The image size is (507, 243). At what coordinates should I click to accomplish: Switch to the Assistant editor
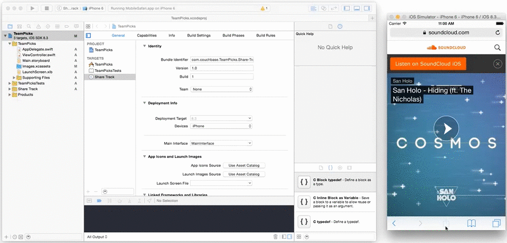[323, 8]
